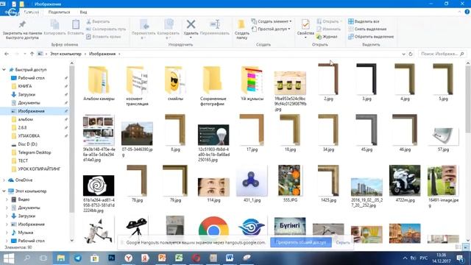Open Properties (Свойства) checkmark icon
The image size is (471, 265).
click(x=305, y=24)
